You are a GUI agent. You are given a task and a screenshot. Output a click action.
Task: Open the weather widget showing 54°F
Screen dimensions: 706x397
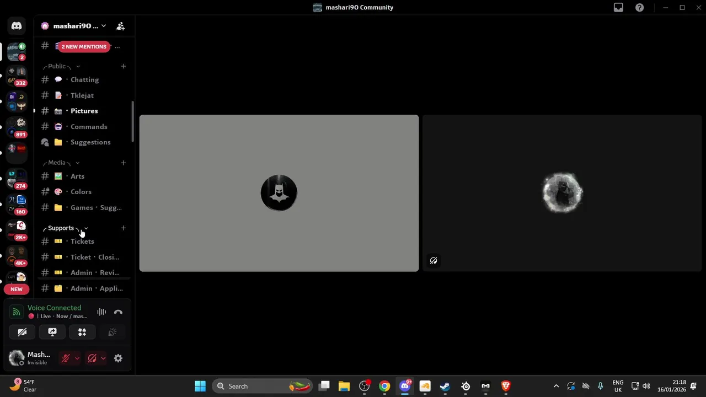point(23,385)
